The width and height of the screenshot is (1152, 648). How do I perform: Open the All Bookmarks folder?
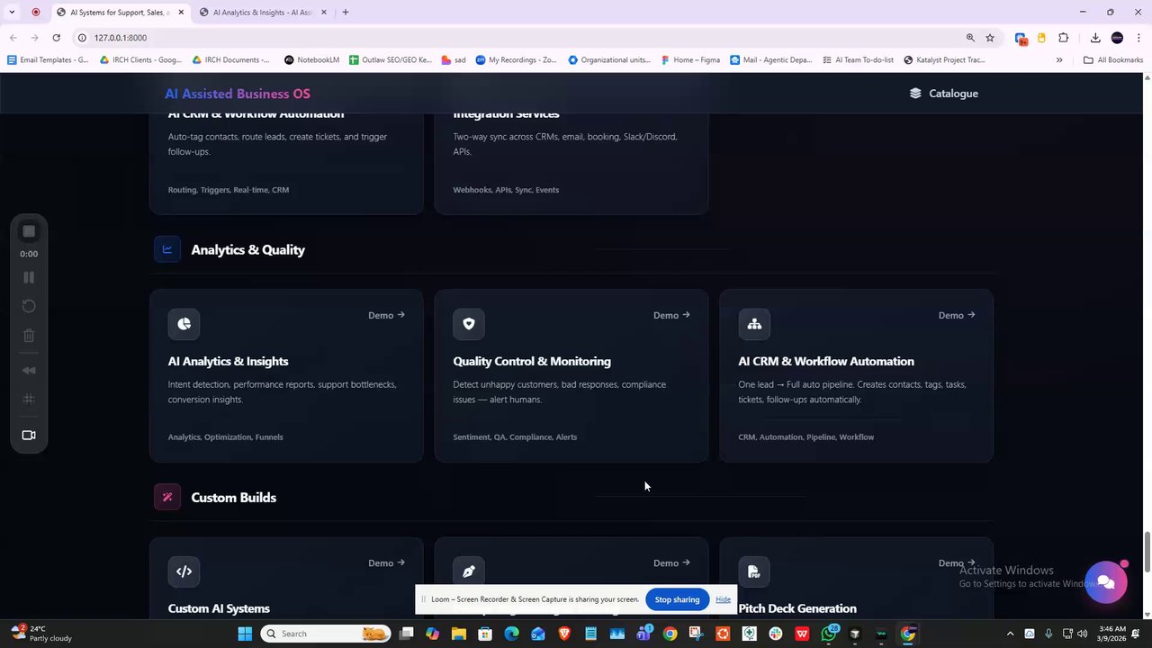(1113, 60)
